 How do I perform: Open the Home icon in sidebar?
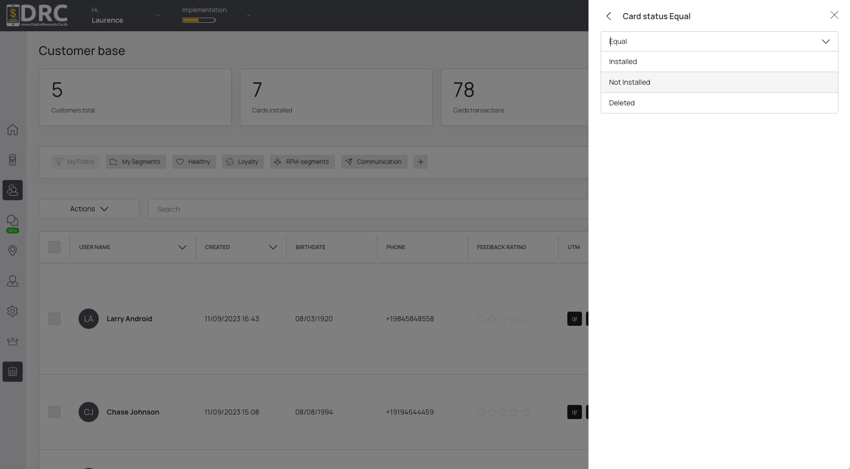click(x=13, y=130)
